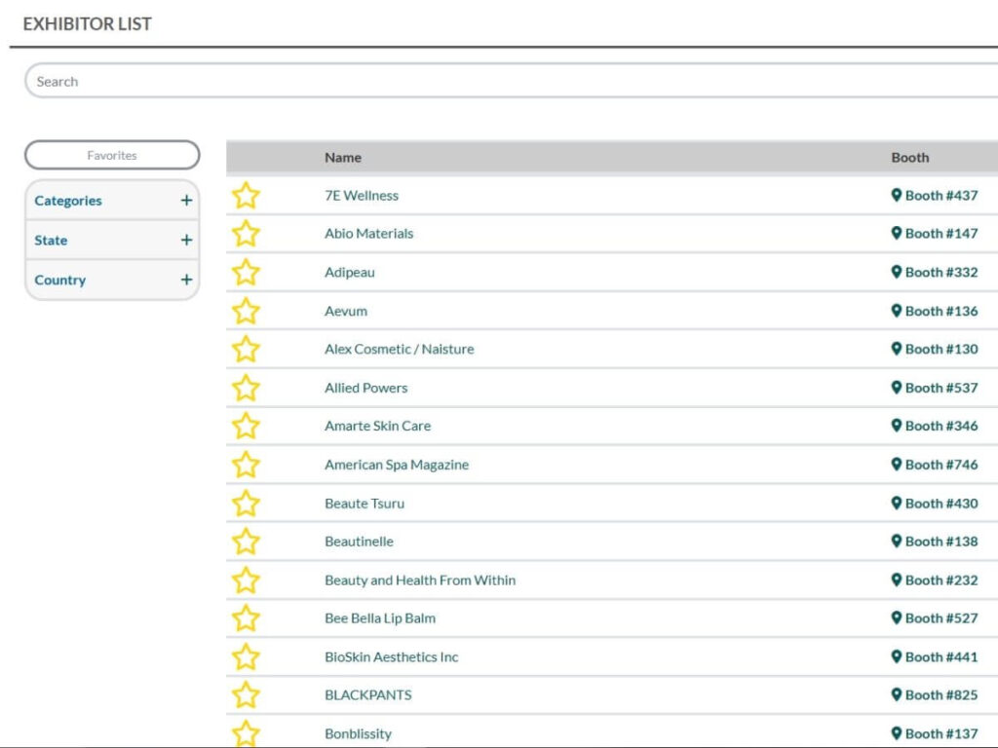Favorite the 7E Wellness star

coord(246,195)
